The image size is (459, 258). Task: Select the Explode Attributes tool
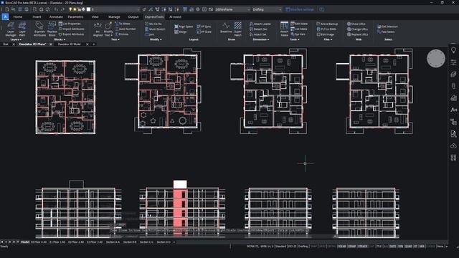click(39, 29)
